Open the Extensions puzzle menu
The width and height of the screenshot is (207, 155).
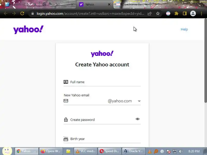point(176,13)
